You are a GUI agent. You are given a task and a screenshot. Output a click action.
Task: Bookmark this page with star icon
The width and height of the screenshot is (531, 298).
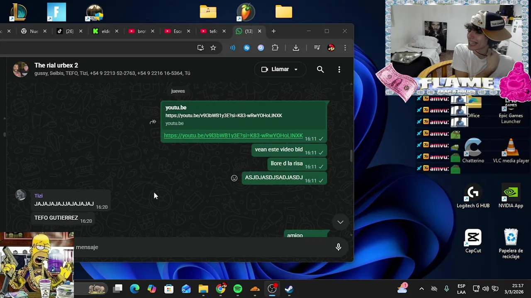[x=213, y=48]
